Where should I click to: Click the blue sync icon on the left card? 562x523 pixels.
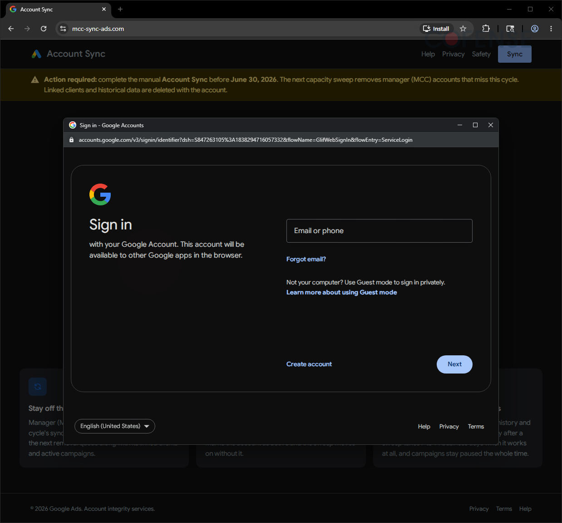pyautogui.click(x=38, y=387)
